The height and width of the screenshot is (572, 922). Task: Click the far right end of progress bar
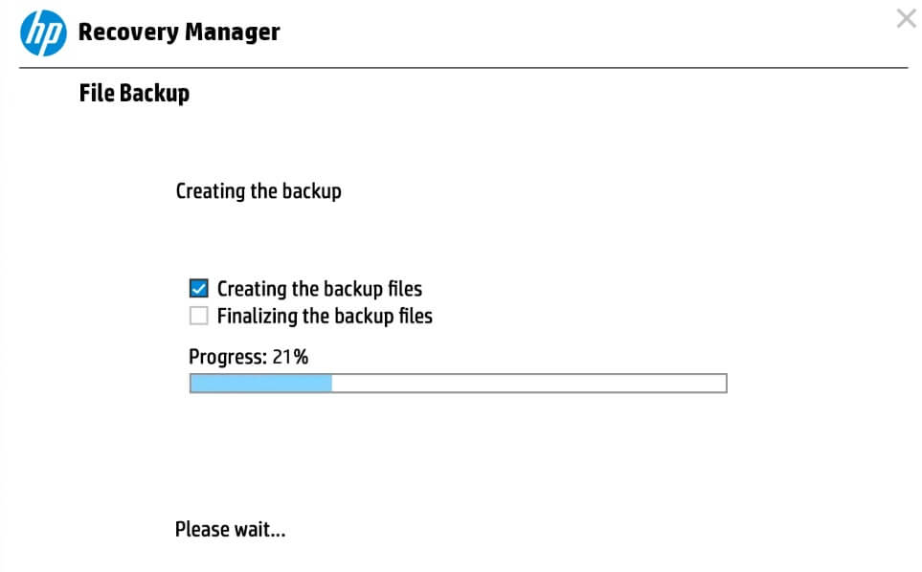(723, 384)
